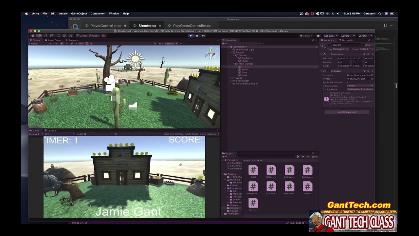Click the scene orientation gizmo

(210, 54)
